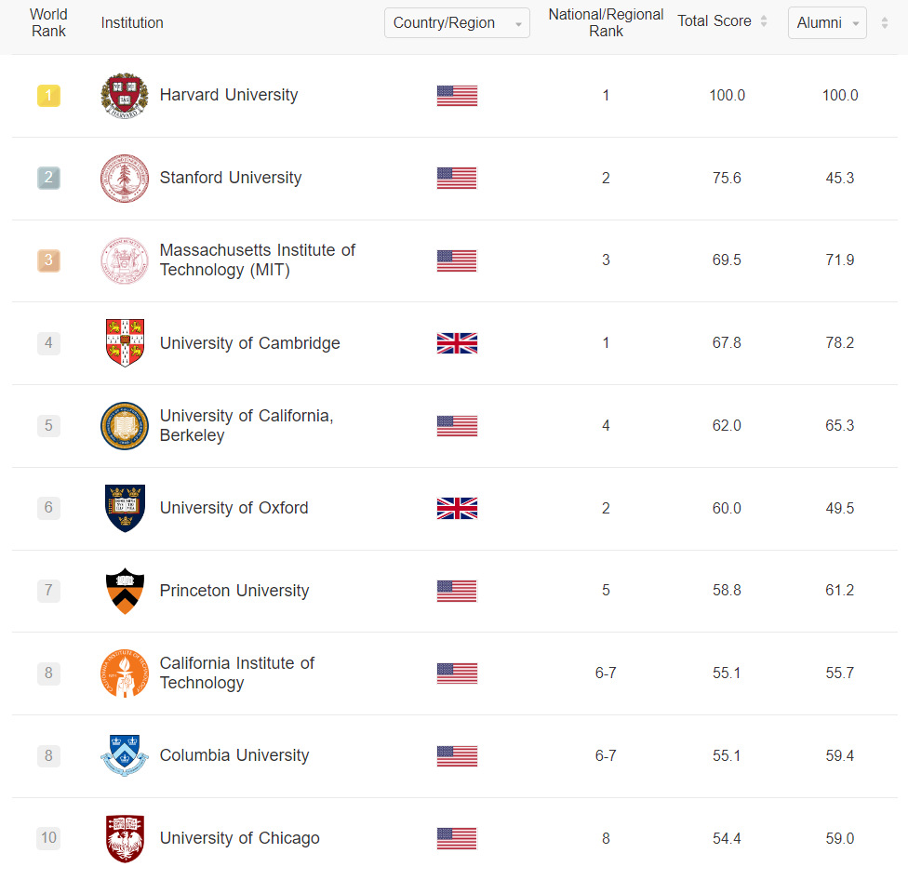Click the Caltech orange torch logo
This screenshot has height=880, width=908.
[x=124, y=673]
